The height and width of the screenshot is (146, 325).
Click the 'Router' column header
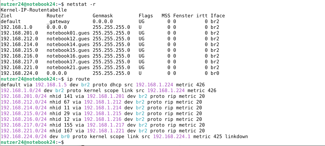click(55, 16)
